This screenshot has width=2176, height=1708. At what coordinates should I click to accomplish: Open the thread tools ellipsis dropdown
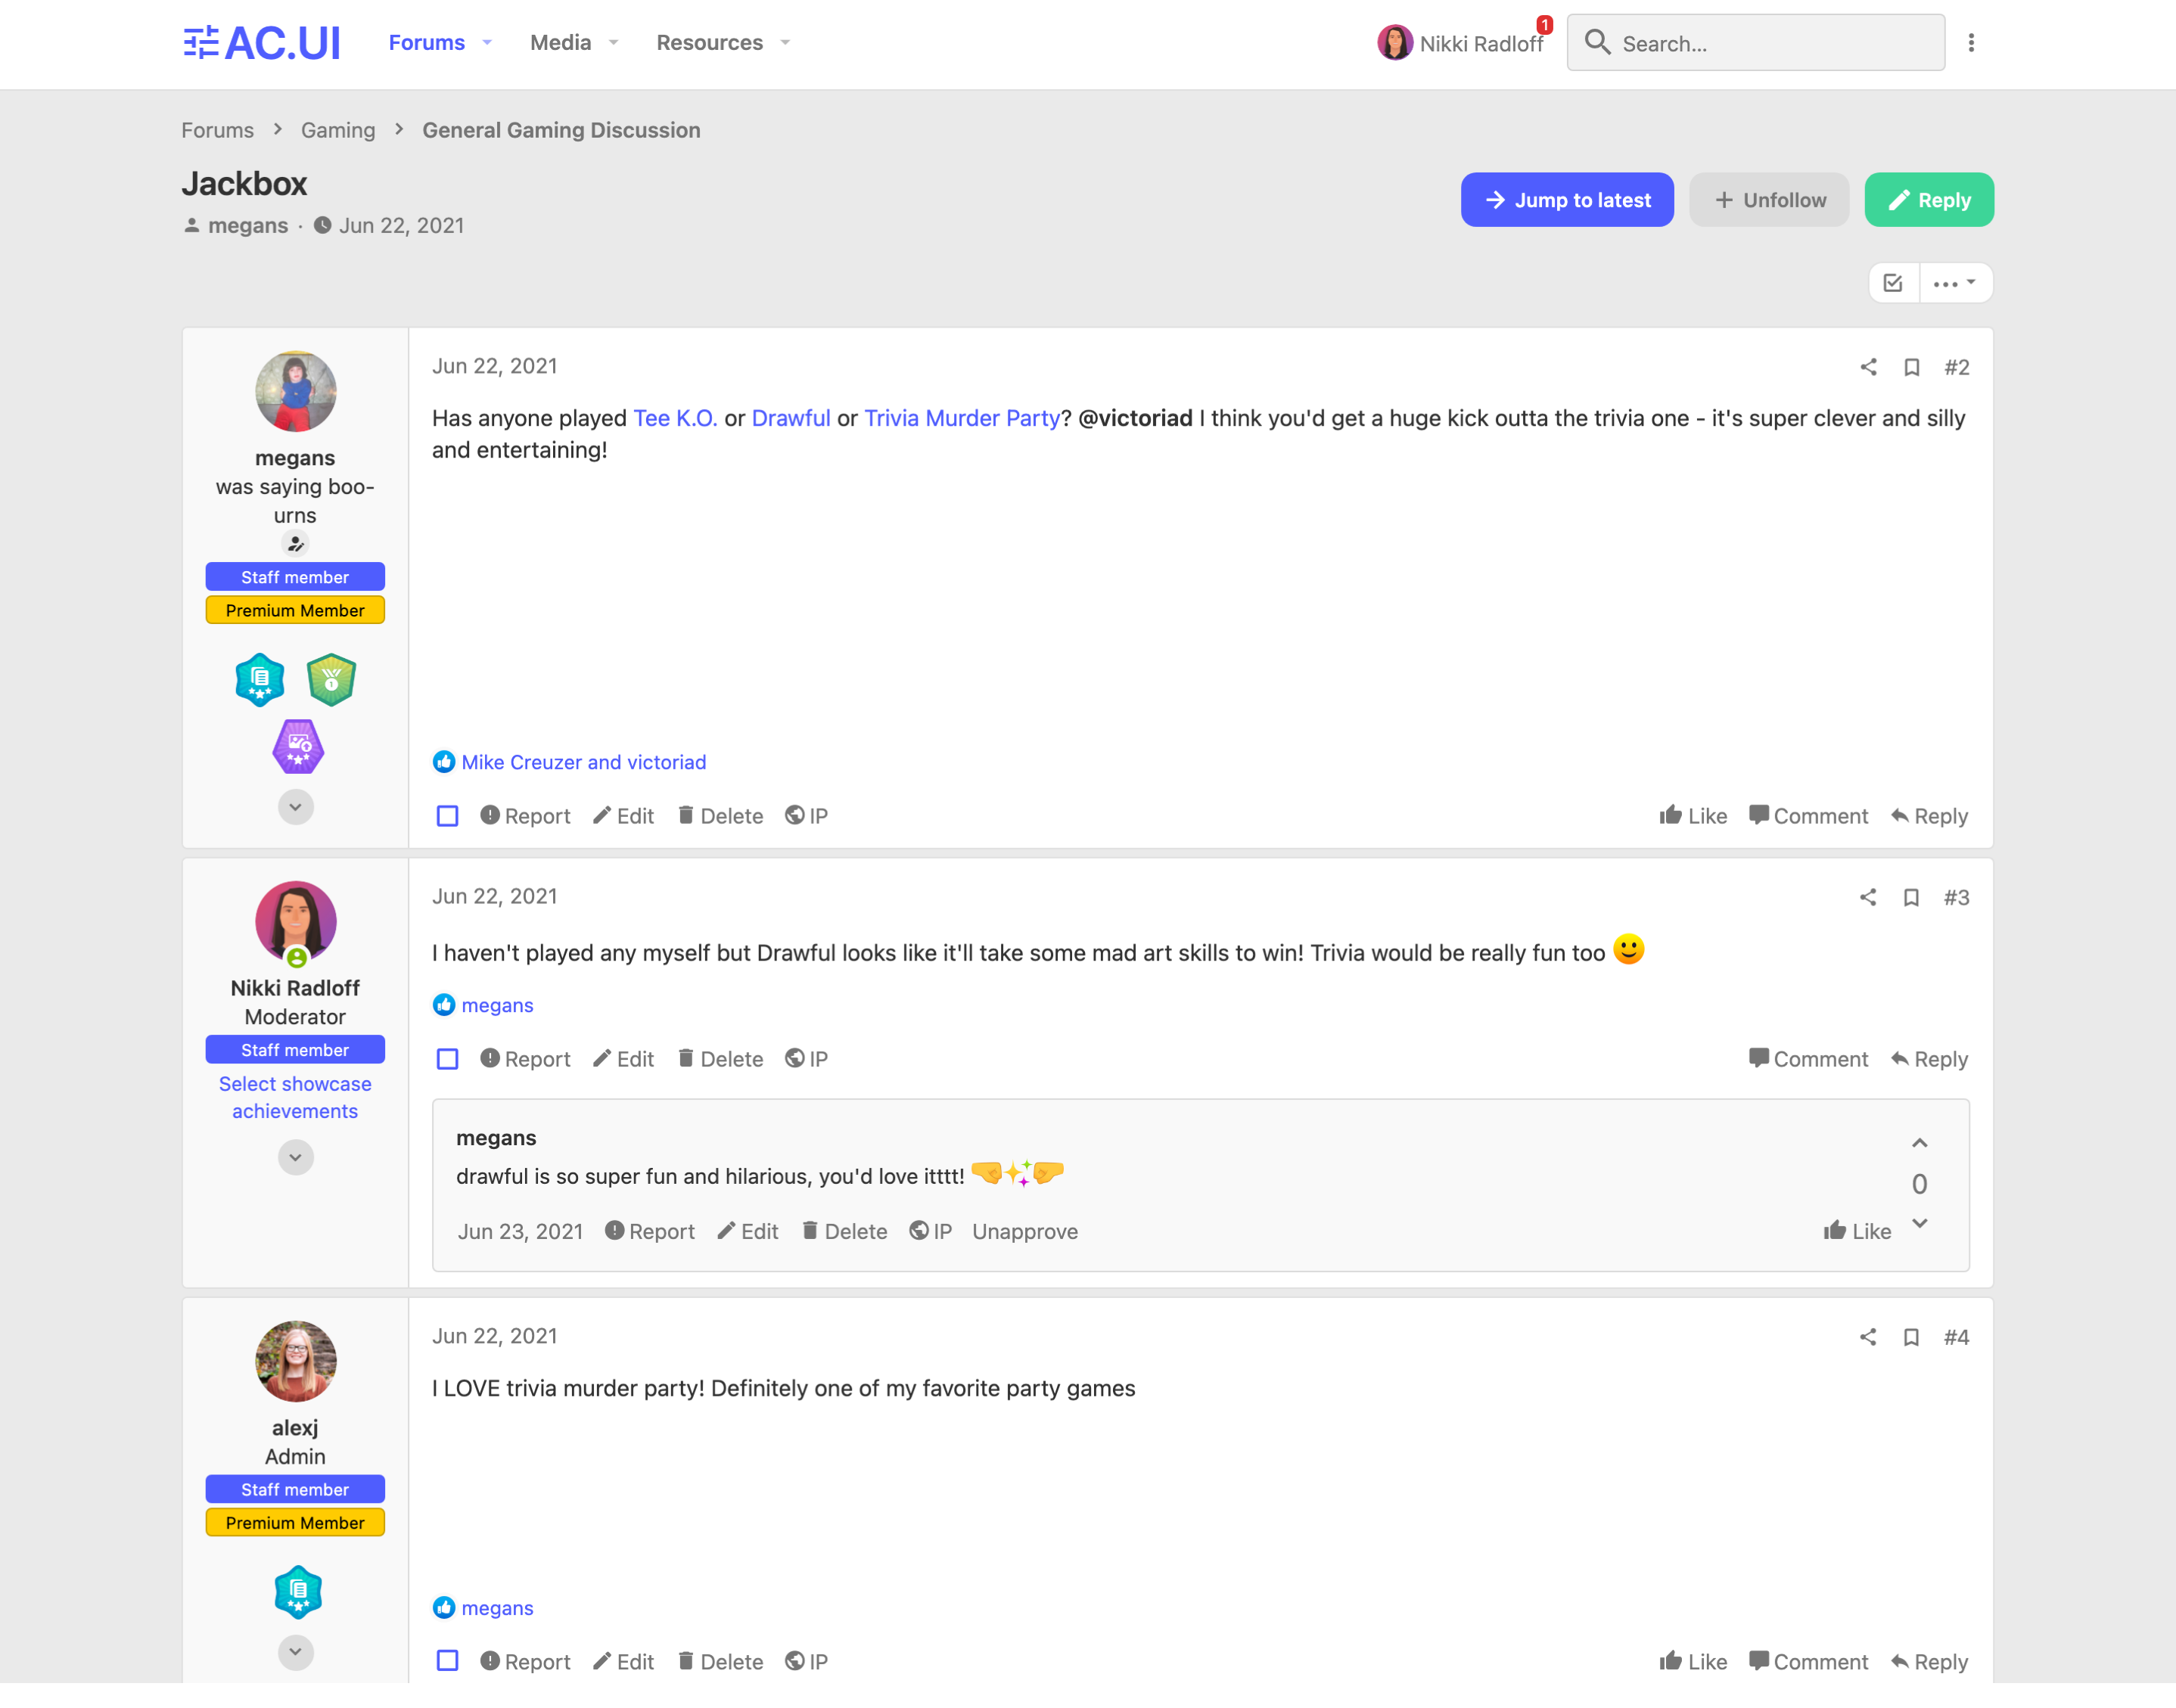[1955, 283]
